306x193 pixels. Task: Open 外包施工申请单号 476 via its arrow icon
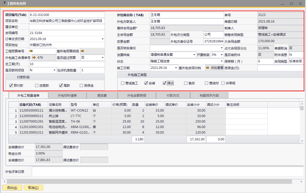point(34,58)
